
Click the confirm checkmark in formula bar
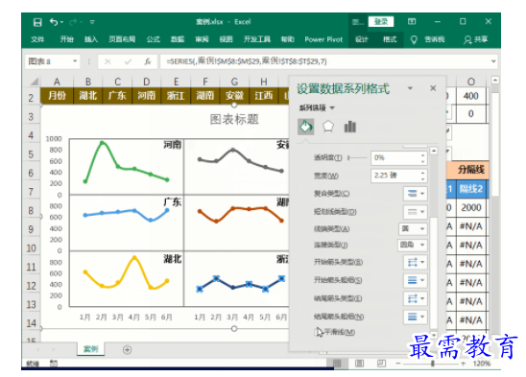coord(128,61)
